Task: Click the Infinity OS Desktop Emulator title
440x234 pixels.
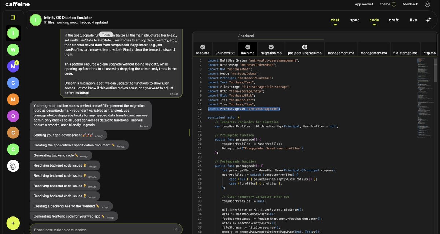Action: (68, 18)
